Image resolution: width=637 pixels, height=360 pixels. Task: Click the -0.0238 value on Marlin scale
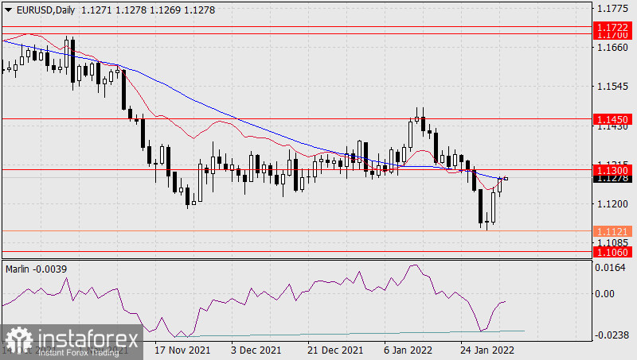pyautogui.click(x=613, y=335)
